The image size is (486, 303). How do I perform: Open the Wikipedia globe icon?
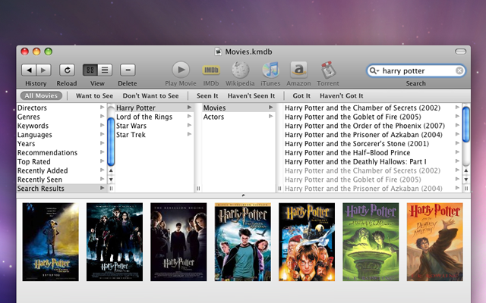coord(241,70)
